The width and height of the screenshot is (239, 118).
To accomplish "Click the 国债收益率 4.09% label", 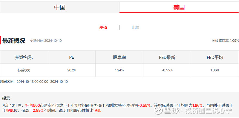I will [x=225, y=41].
